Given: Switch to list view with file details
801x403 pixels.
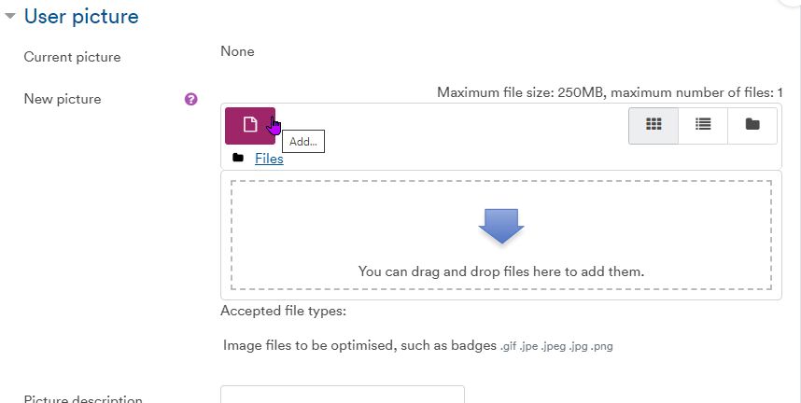Looking at the screenshot, I should pos(703,125).
